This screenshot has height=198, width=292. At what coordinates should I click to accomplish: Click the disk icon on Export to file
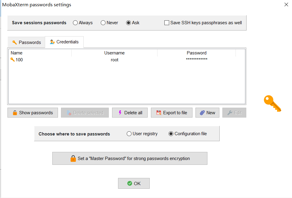click(x=159, y=113)
